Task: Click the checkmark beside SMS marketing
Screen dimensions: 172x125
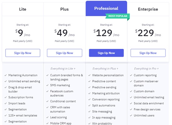Action: [x=48, y=85]
